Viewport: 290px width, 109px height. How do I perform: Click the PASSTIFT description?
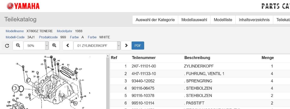194,103
